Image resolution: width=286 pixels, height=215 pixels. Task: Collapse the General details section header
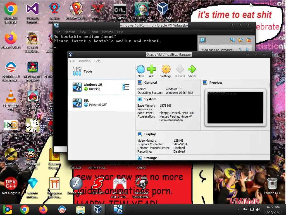coord(151,83)
